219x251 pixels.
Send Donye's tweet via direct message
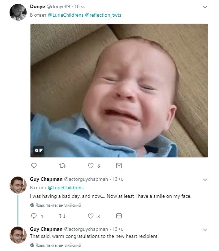(119, 166)
